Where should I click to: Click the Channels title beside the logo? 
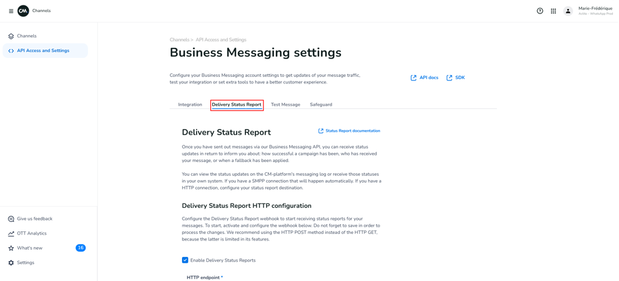click(x=42, y=11)
